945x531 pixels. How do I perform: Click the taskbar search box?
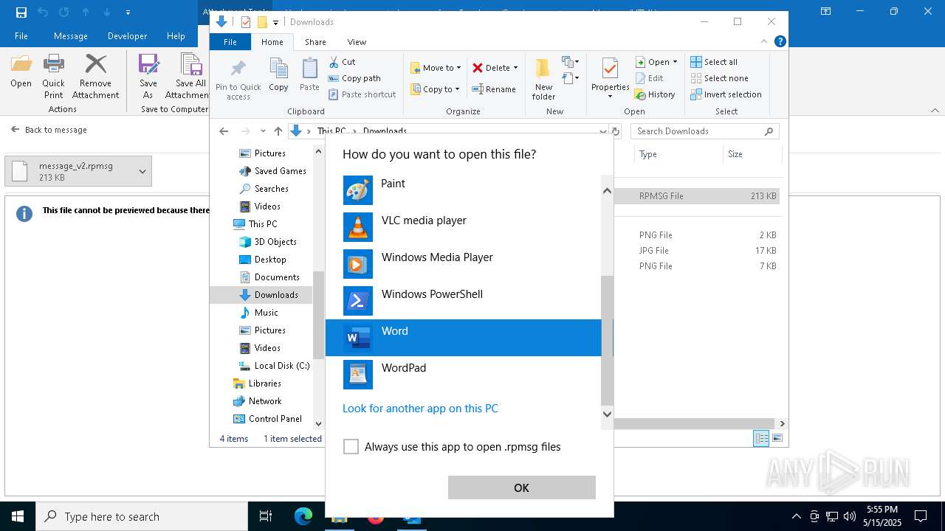coord(142,517)
